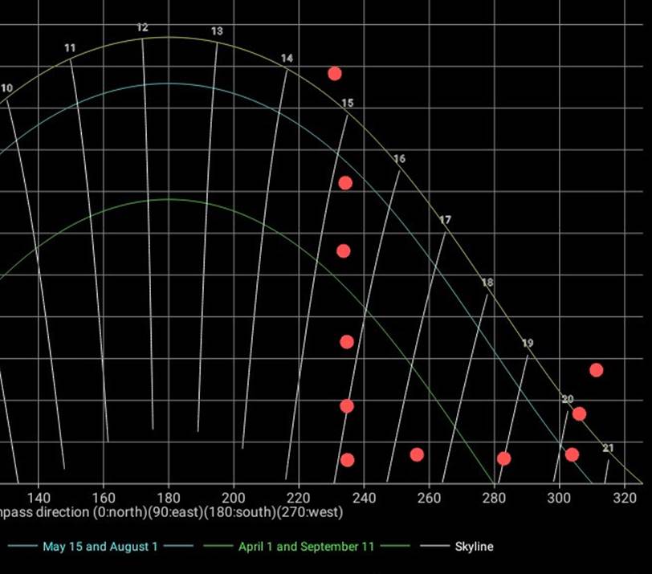Select lowest red dot near azimuth 235
The width and height of the screenshot is (652, 574).
pos(347,460)
